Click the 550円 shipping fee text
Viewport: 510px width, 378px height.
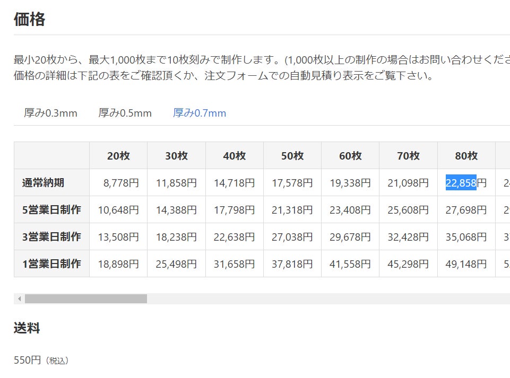click(x=28, y=361)
